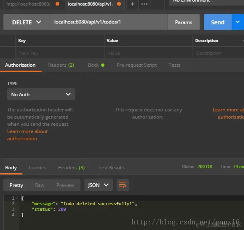Click the "status" key in response
The width and height of the screenshot is (244, 230).
click(42, 209)
